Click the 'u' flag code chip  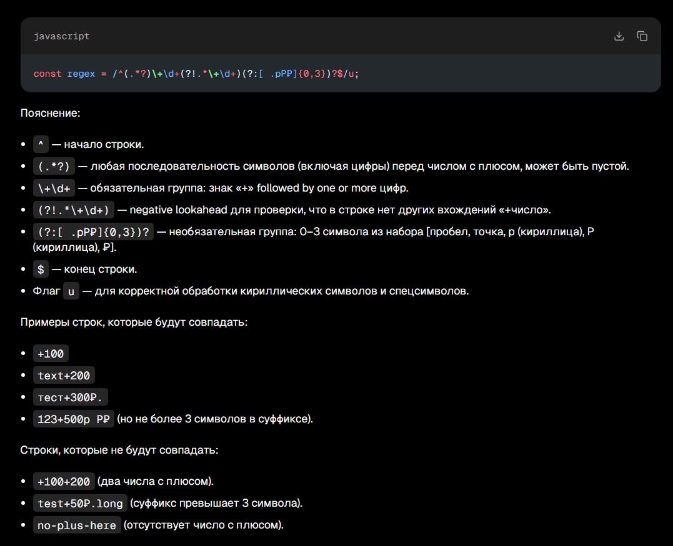tap(71, 291)
